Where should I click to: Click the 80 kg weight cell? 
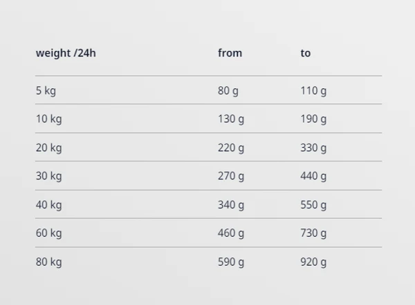click(x=48, y=262)
